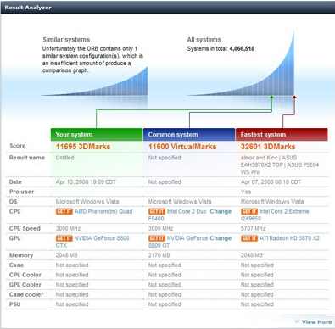Click GET IT badge beside AMD Phenom CPU

click(64, 211)
